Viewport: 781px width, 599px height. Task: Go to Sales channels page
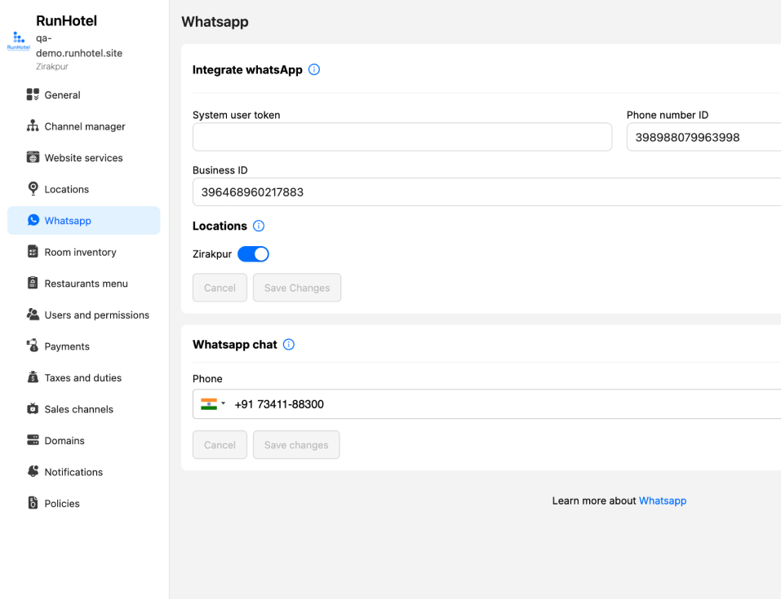pyautogui.click(x=84, y=408)
